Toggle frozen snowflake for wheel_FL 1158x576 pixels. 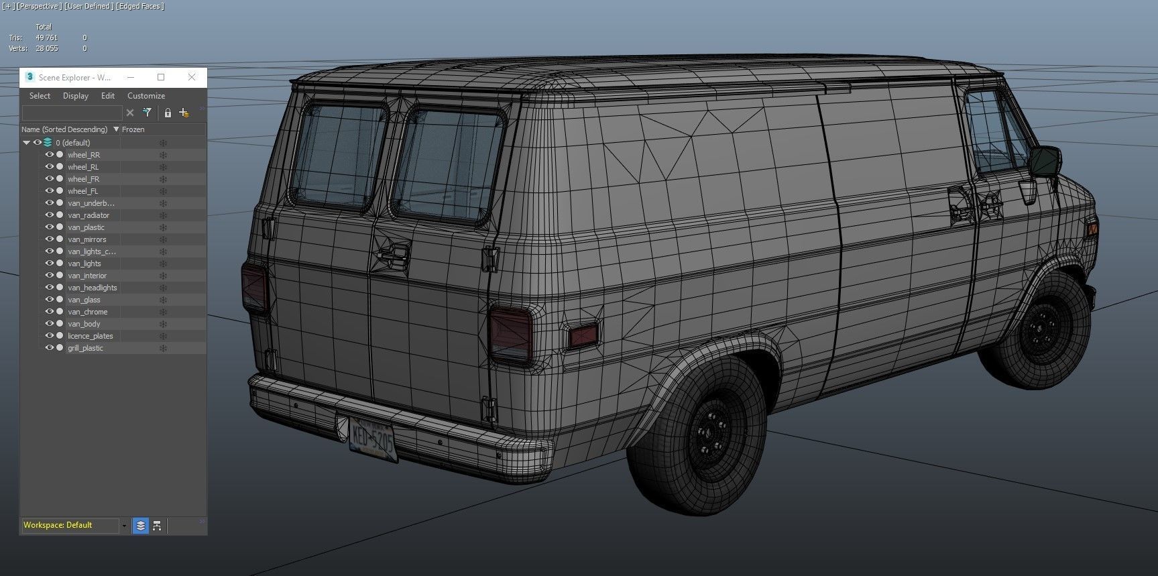162,191
